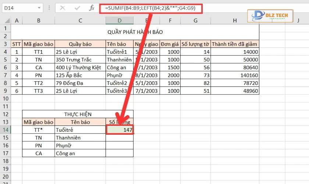Select column D header
309x184 pixels.
tap(120, 21)
